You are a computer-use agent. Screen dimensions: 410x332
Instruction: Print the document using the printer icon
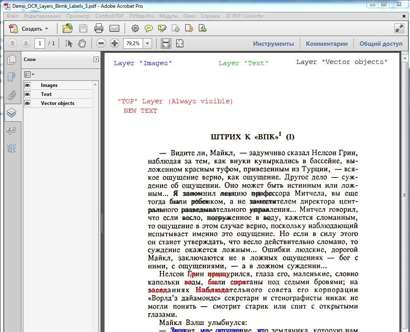pos(99,28)
